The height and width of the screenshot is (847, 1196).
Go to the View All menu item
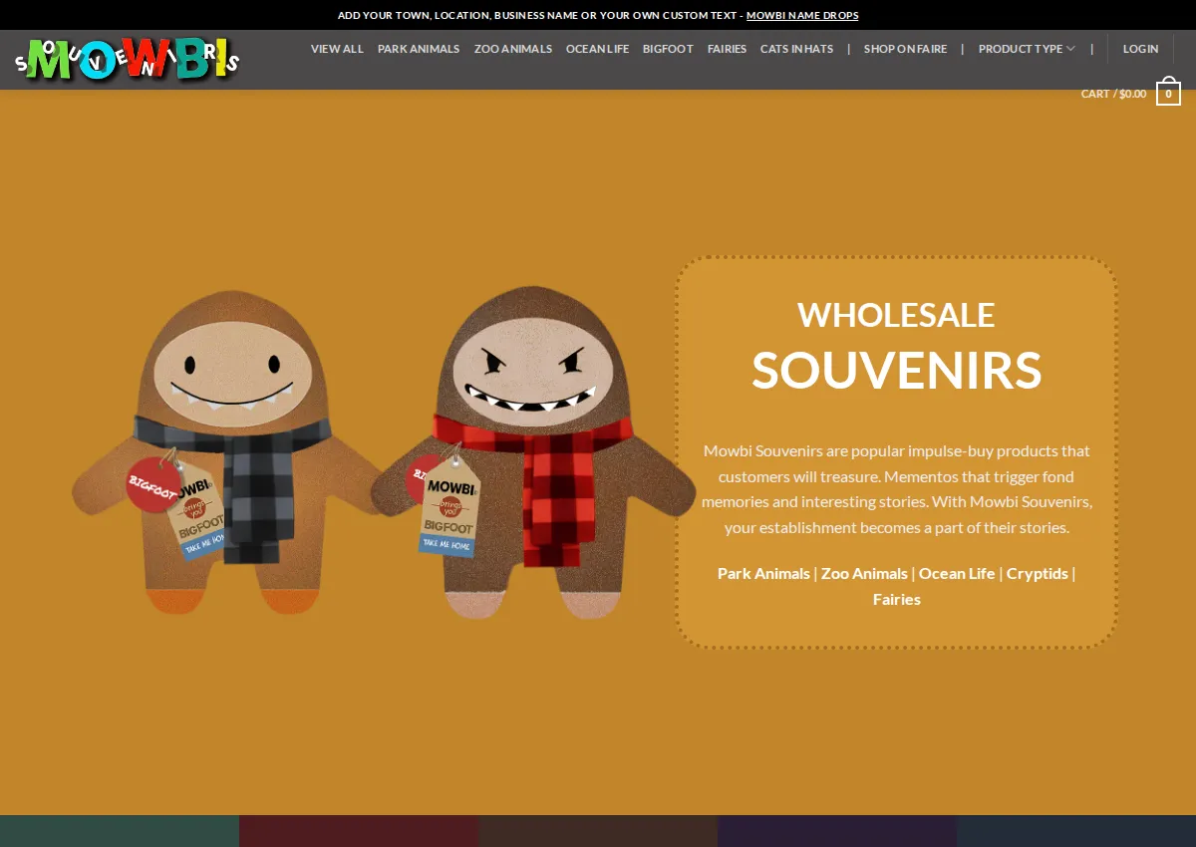(337, 49)
